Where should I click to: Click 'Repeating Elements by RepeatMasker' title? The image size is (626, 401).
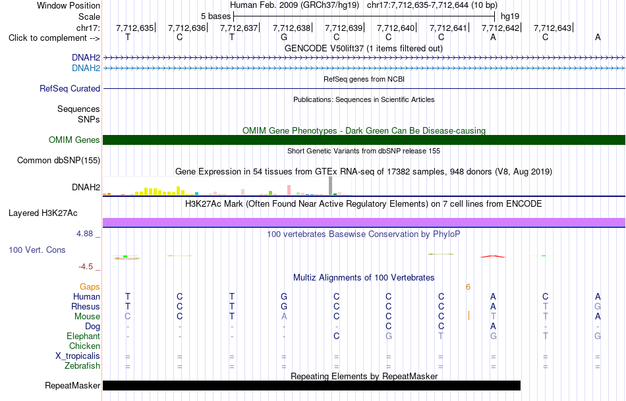(364, 376)
